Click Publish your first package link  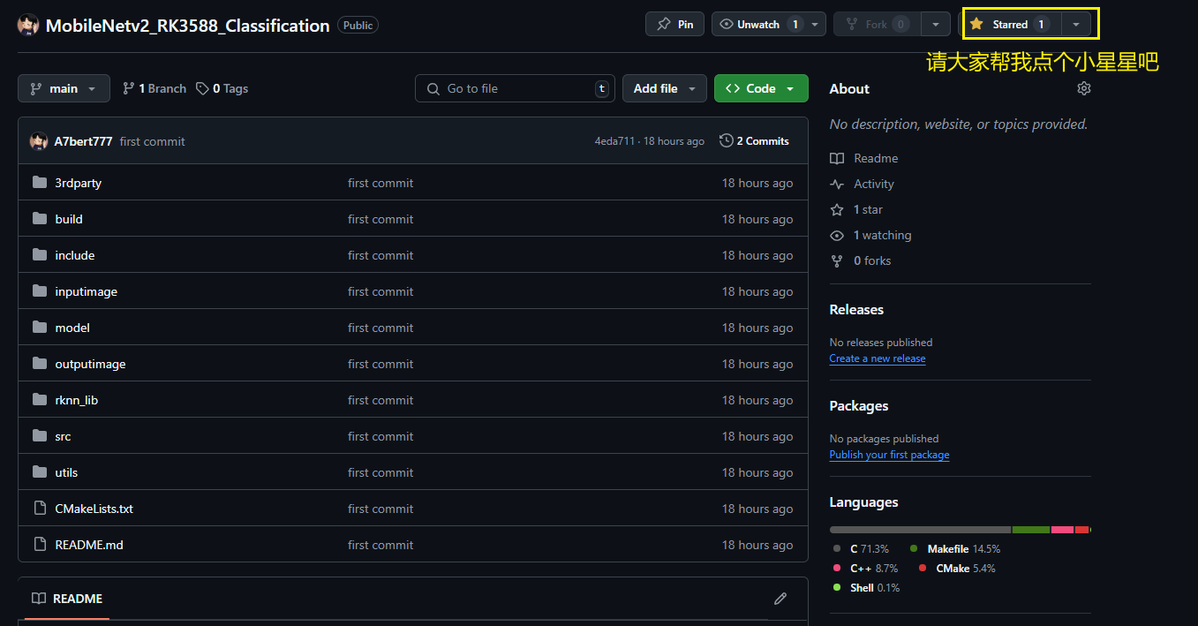point(889,455)
